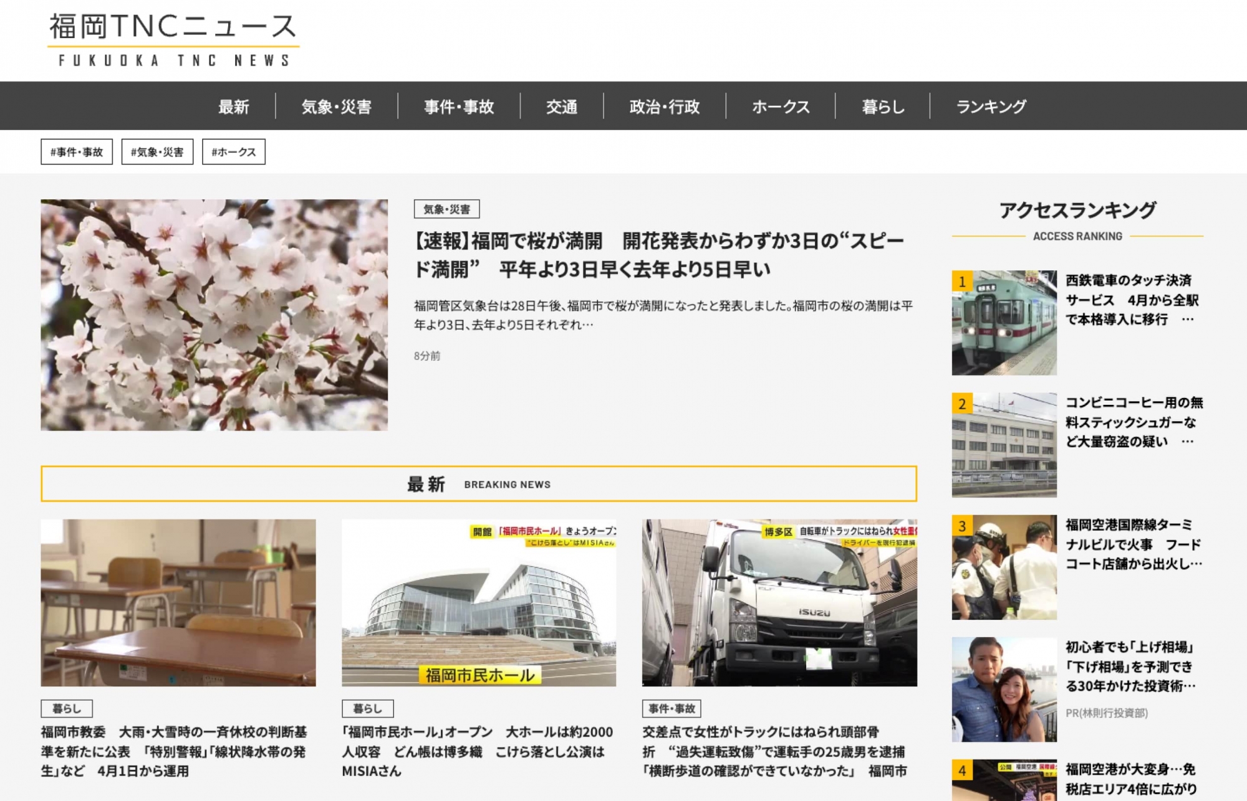Open the cherry blossom featured photo
This screenshot has width=1247, height=801.
(214, 315)
